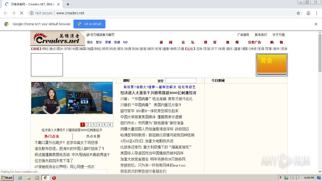This screenshot has height=181, width=322.
Task: Select slide number 4 in carousel
Action: click(x=99, y=125)
